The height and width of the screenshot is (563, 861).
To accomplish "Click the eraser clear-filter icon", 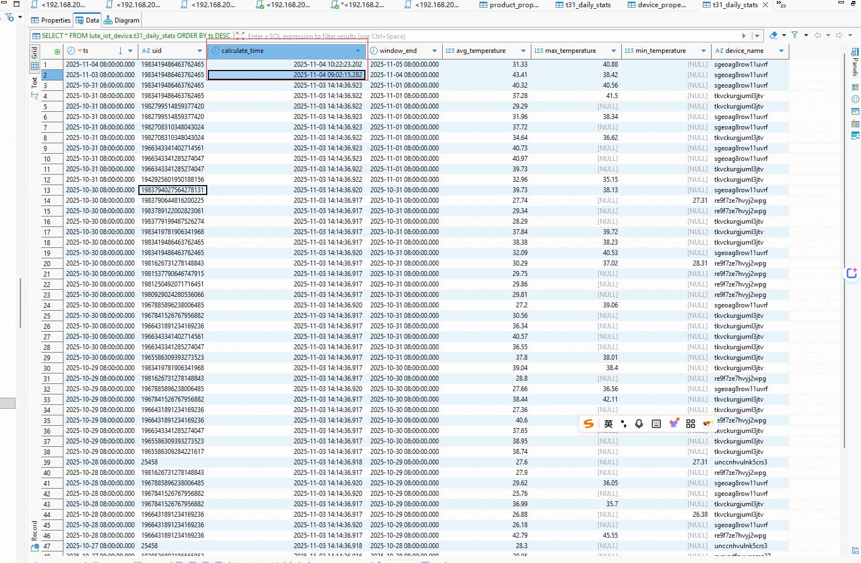I will pos(773,35).
